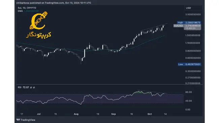Click the 1.100000000 price axis value
This screenshot has height=123, width=219.
pyautogui.click(x=193, y=43)
